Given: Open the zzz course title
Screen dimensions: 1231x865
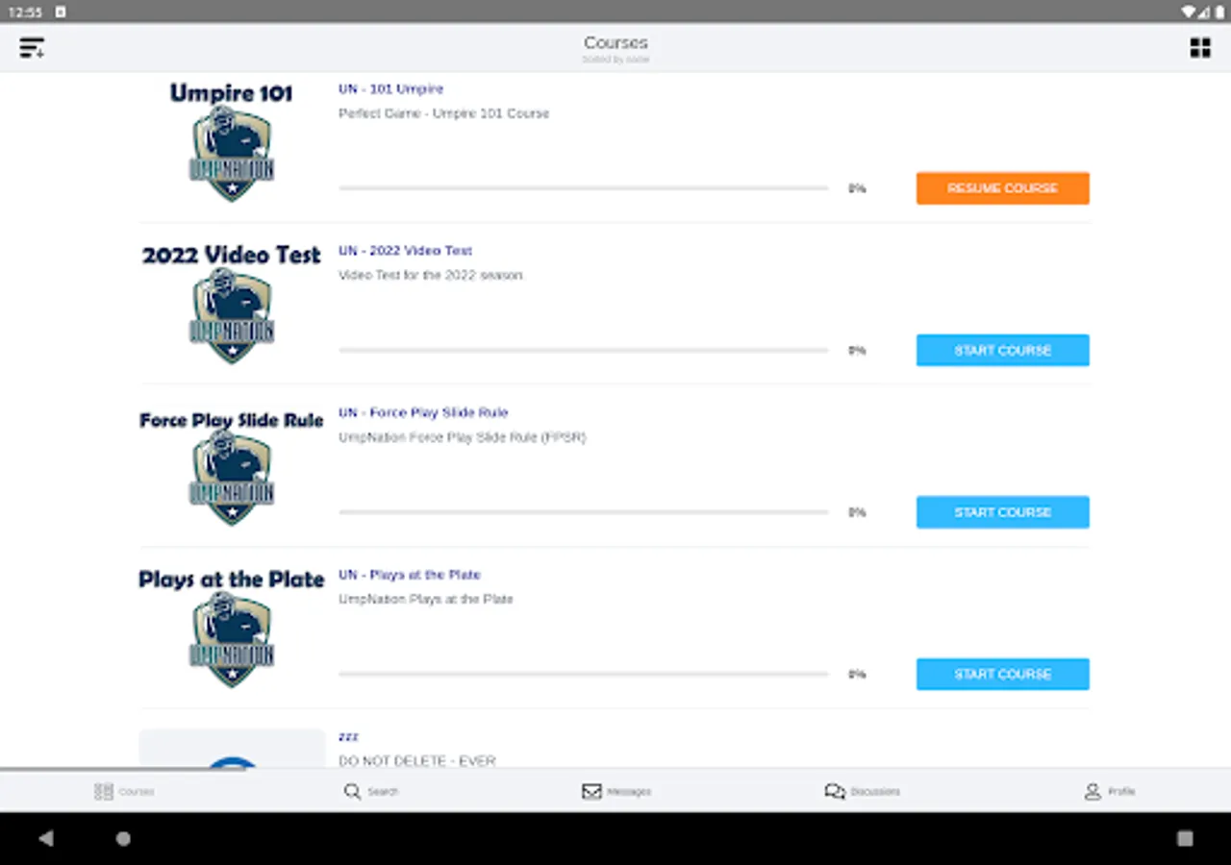Looking at the screenshot, I should pos(348,736).
